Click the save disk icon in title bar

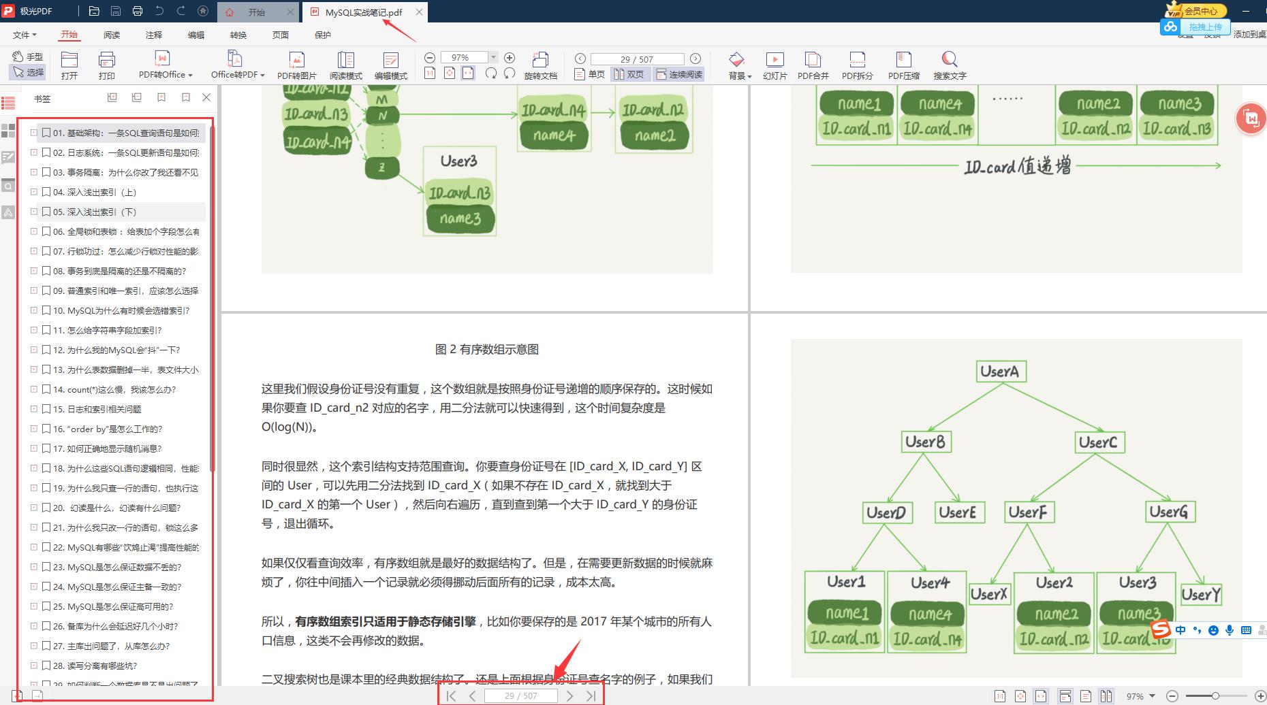coord(116,11)
